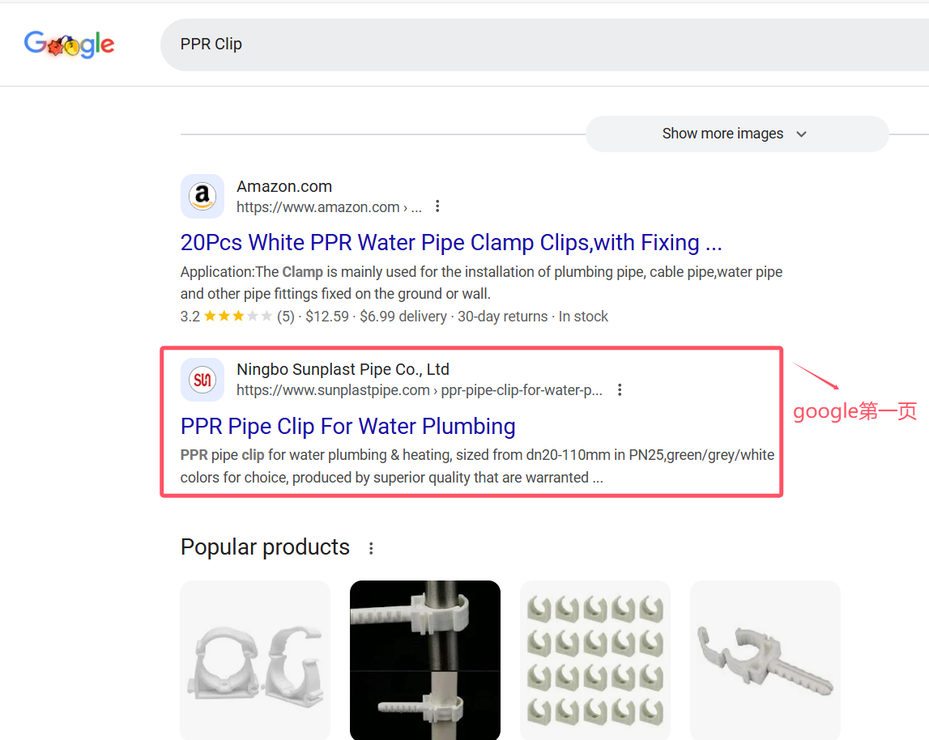
Task: Click the Amazon favicon icon
Action: coord(202,196)
